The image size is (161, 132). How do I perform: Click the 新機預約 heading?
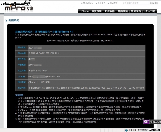point(14,20)
